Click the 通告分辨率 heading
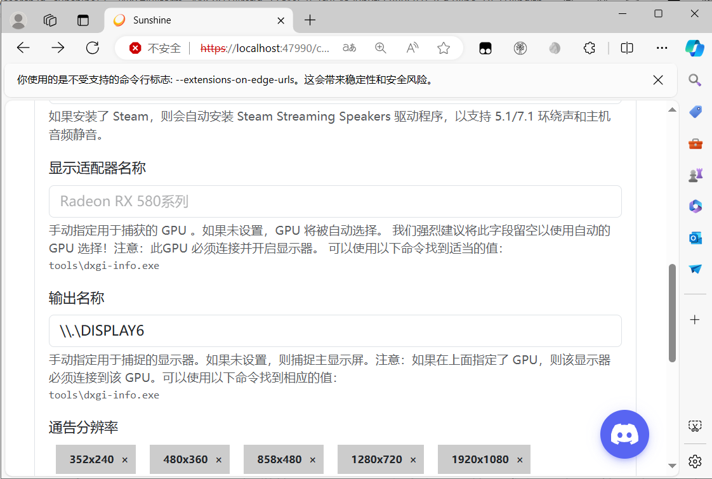The width and height of the screenshot is (712, 479). 84,427
